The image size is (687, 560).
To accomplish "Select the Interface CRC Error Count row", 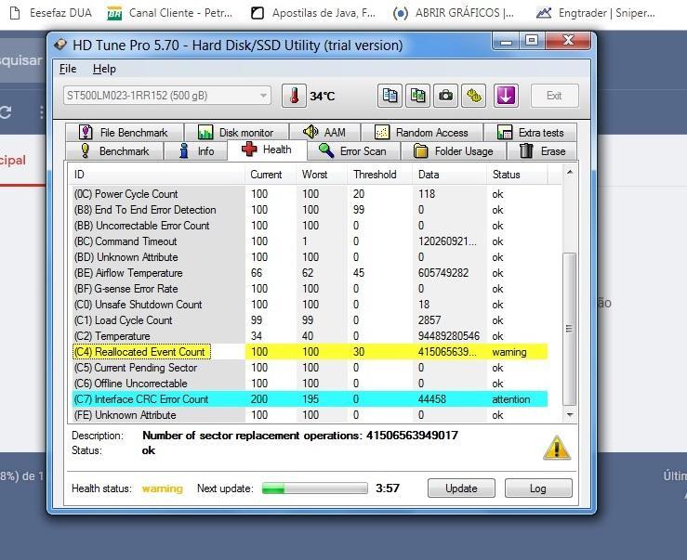I will click(310, 399).
